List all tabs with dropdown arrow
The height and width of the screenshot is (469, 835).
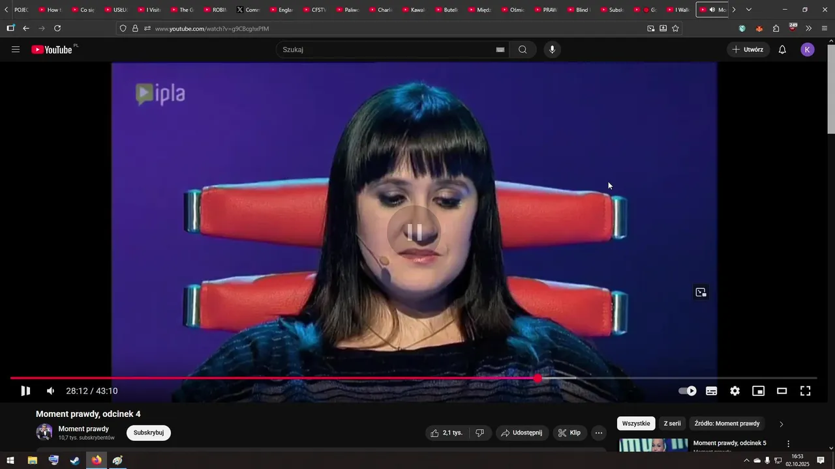(748, 10)
